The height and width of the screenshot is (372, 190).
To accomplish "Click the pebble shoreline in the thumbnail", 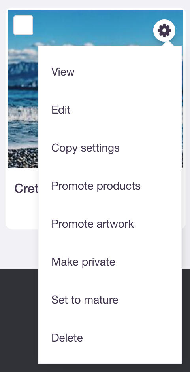I will (23, 158).
